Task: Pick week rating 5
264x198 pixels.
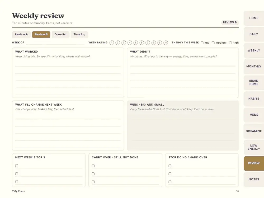Action: pos(136,43)
